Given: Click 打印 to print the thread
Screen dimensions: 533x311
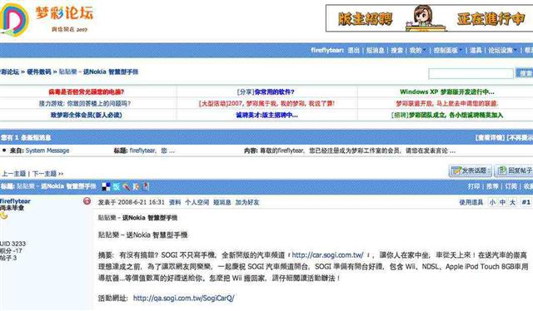Looking at the screenshot, I should pyautogui.click(x=474, y=186).
